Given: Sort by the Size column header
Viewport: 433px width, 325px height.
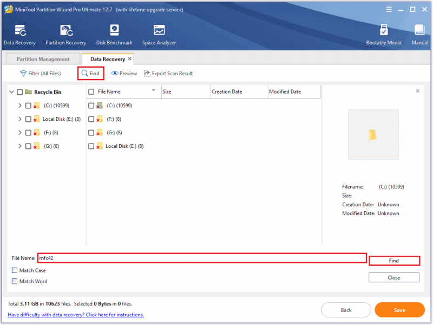Looking at the screenshot, I should click(186, 92).
